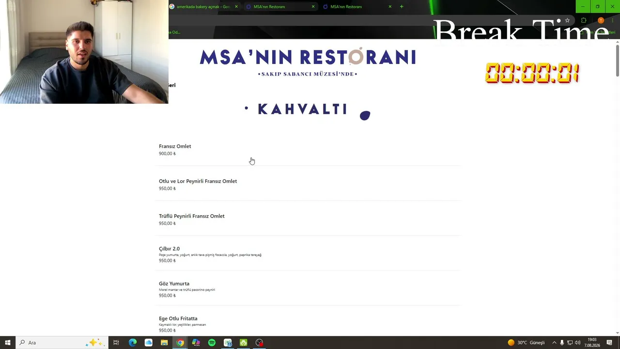
Task: Click the microphone icon in system tray
Action: pyautogui.click(x=562, y=343)
